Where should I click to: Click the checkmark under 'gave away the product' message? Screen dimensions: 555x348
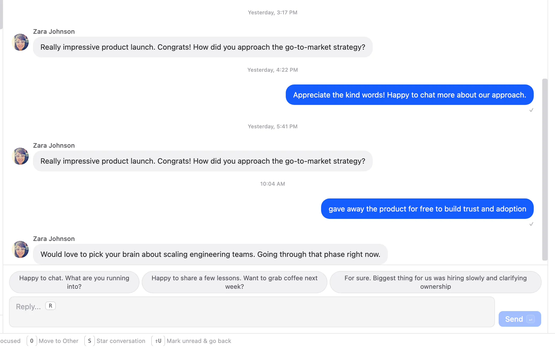point(531,224)
